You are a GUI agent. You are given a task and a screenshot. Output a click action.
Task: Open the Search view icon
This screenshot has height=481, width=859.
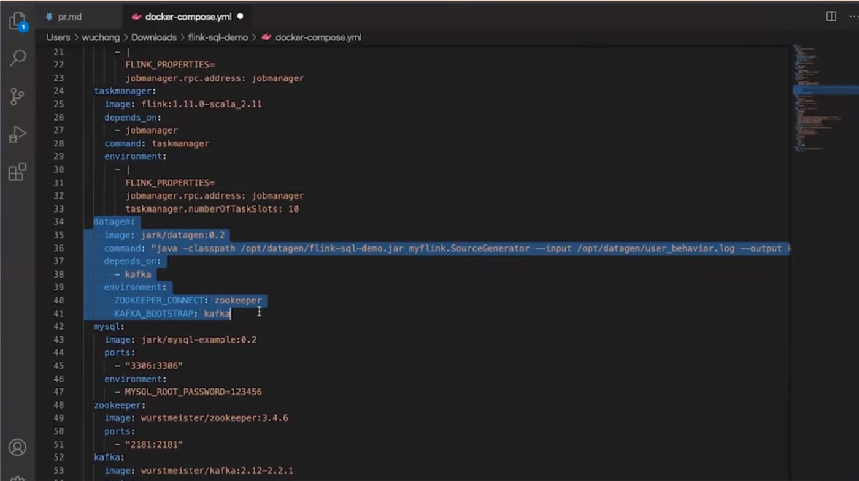pos(18,58)
